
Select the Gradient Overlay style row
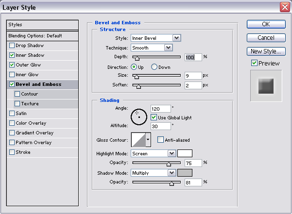coord(42,133)
